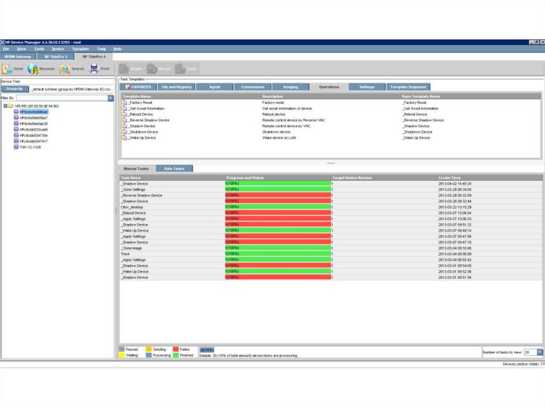Image resolution: width=545 pixels, height=408 pixels.
Task: Click the question-mark icon left of Discover
Action: 7,69
